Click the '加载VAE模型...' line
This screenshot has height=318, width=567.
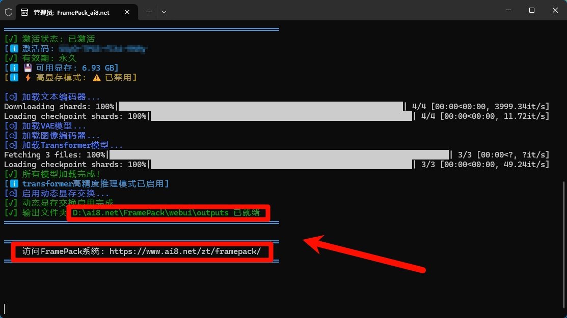point(45,126)
